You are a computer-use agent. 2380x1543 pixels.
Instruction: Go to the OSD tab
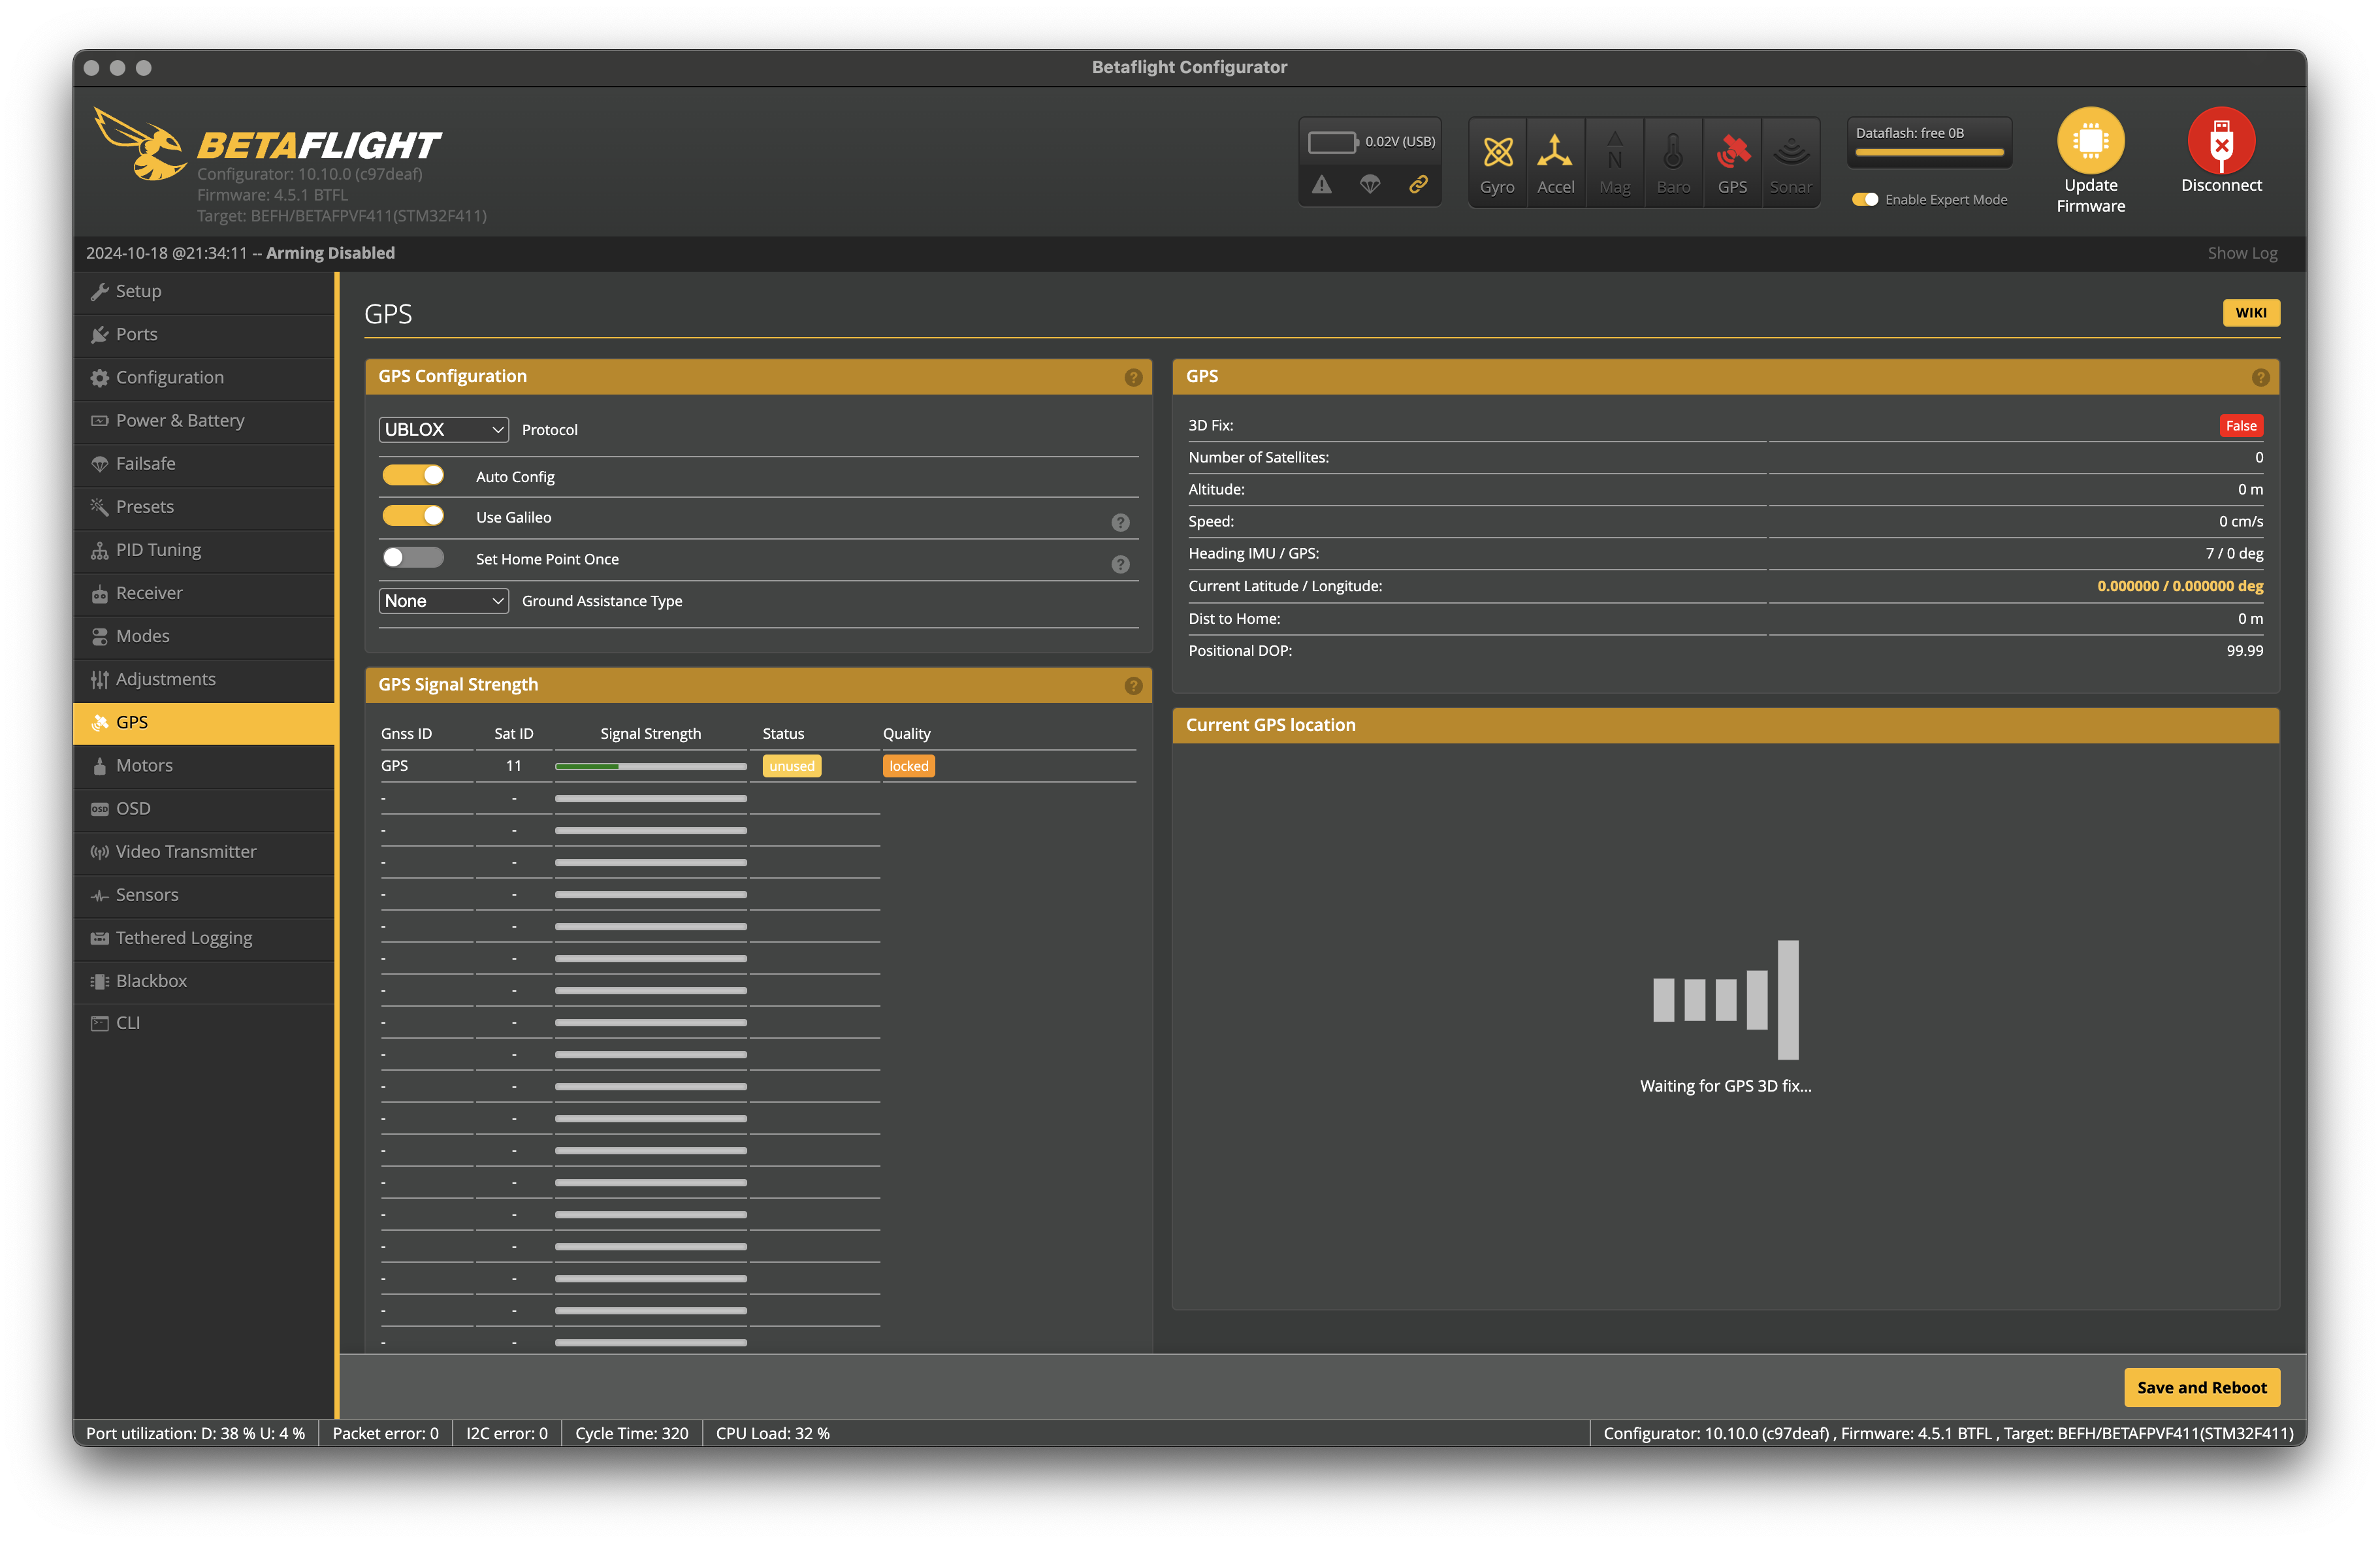coord(204,808)
